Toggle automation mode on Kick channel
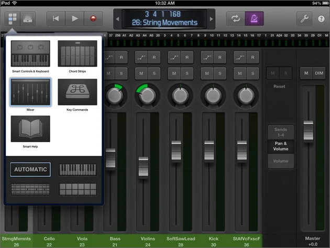330x248 pixels. point(207,57)
